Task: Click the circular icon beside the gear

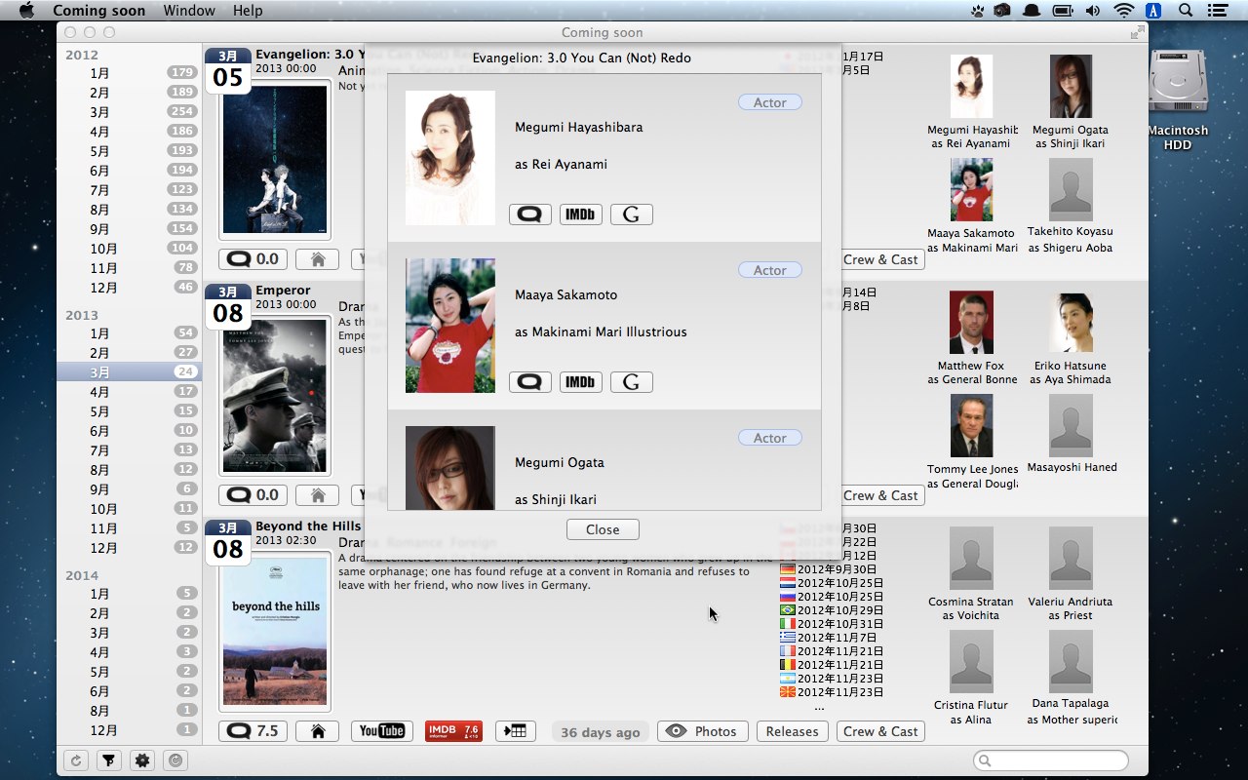Action: 175,760
